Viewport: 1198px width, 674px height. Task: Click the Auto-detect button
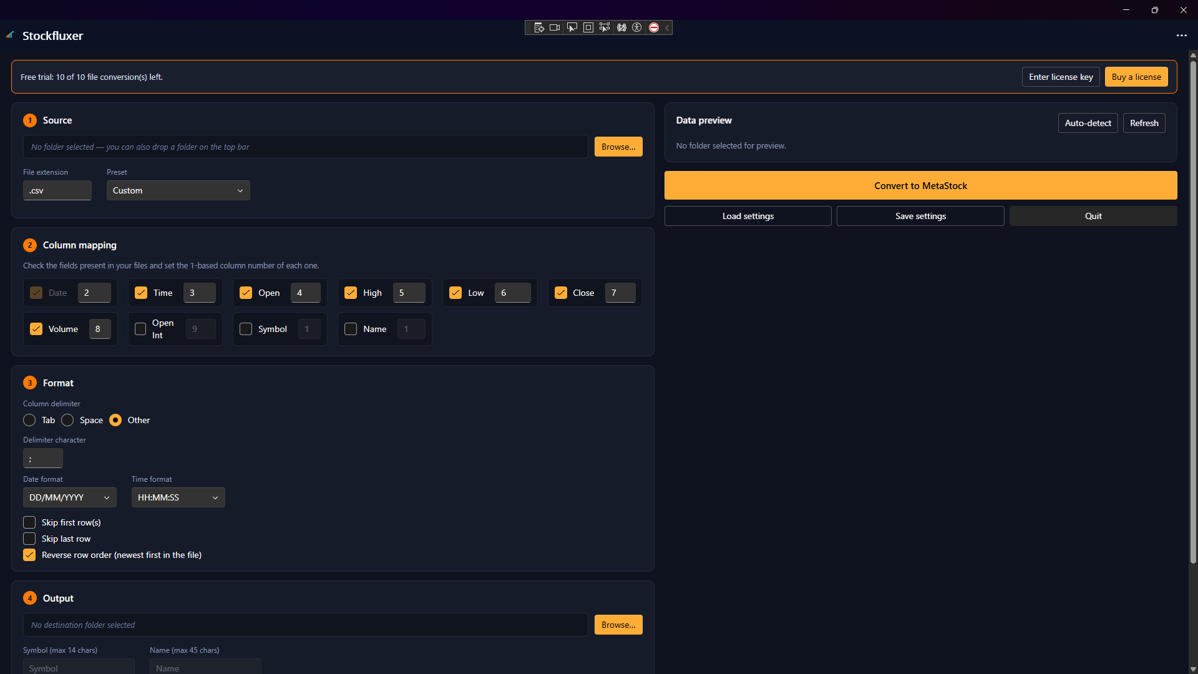click(1088, 123)
